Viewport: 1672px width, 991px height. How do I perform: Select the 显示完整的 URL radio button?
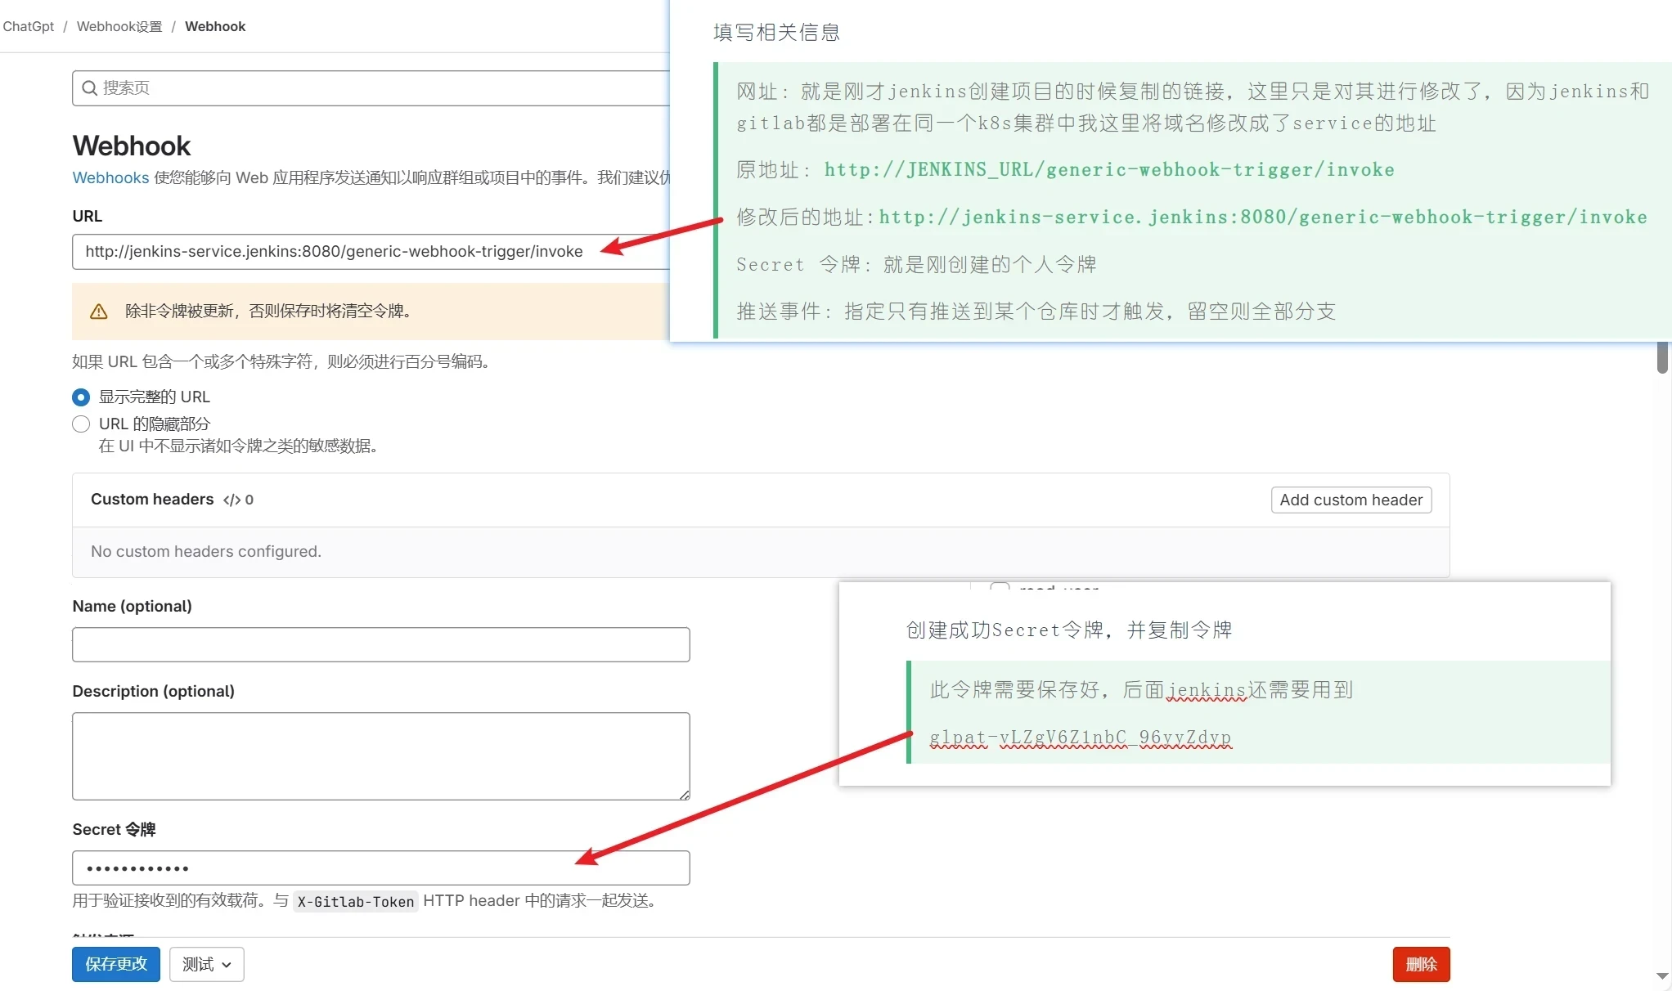81,397
